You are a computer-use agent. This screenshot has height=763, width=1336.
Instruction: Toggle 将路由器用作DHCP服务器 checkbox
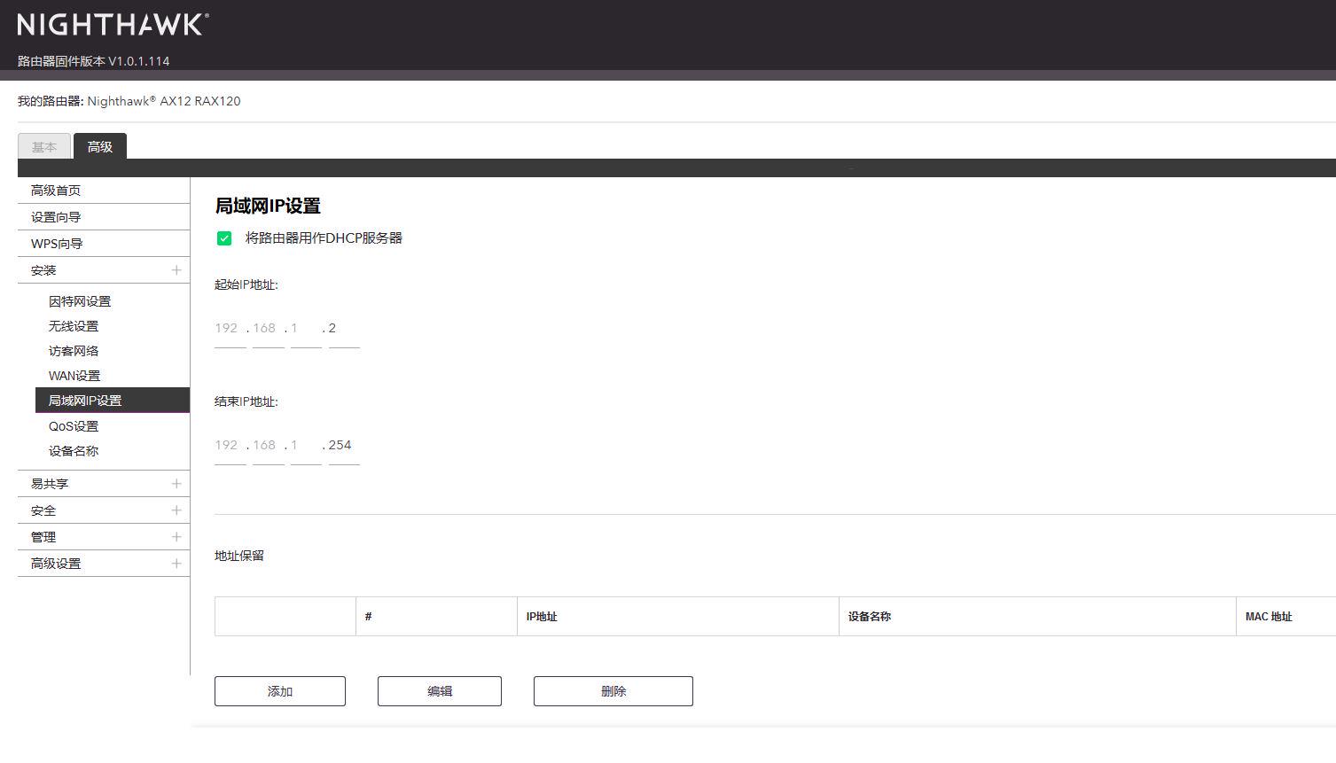[x=223, y=237]
